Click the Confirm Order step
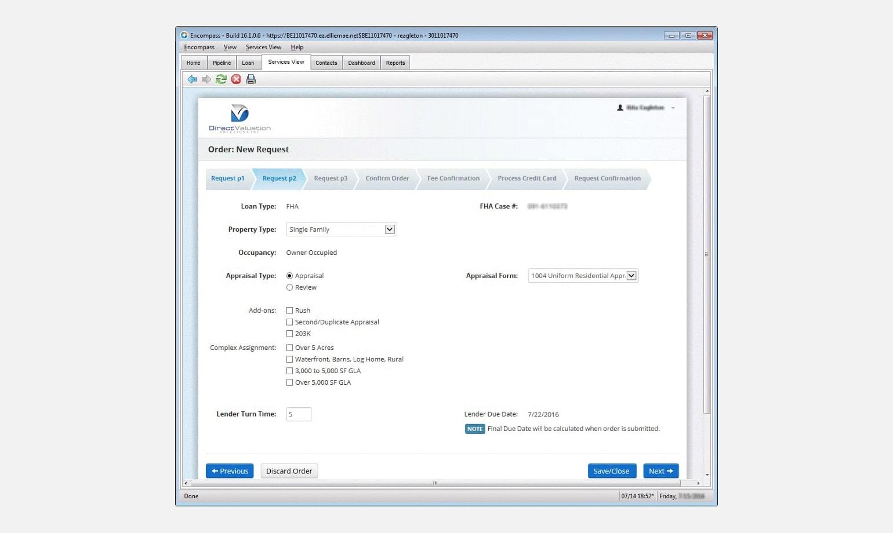893x533 pixels. 387,178
